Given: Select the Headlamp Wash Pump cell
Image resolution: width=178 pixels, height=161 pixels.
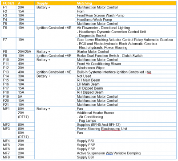Looking at the screenshot, I should [x=125, y=20].
